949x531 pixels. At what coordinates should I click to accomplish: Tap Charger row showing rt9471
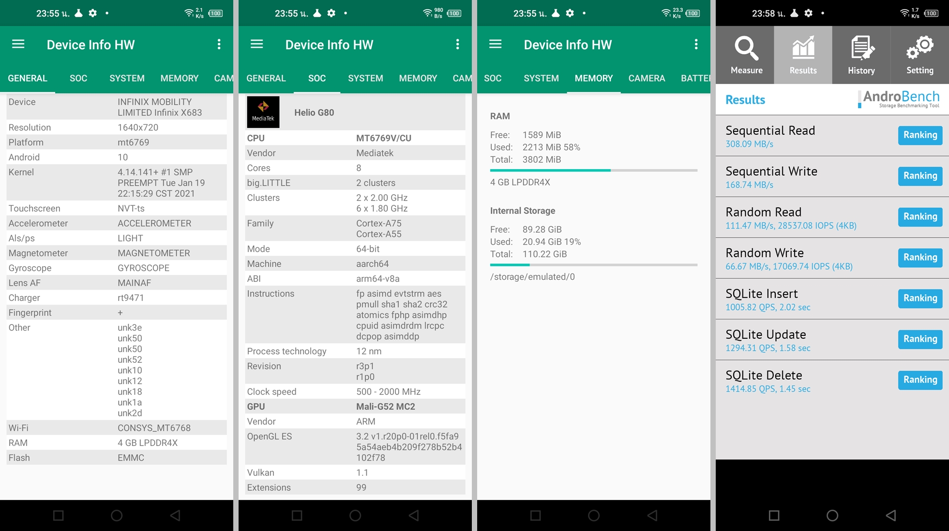point(117,298)
